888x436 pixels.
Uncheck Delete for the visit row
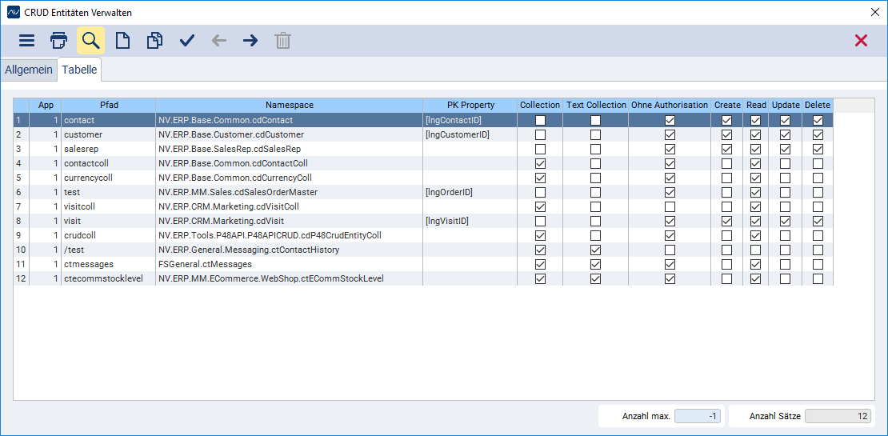(x=818, y=221)
